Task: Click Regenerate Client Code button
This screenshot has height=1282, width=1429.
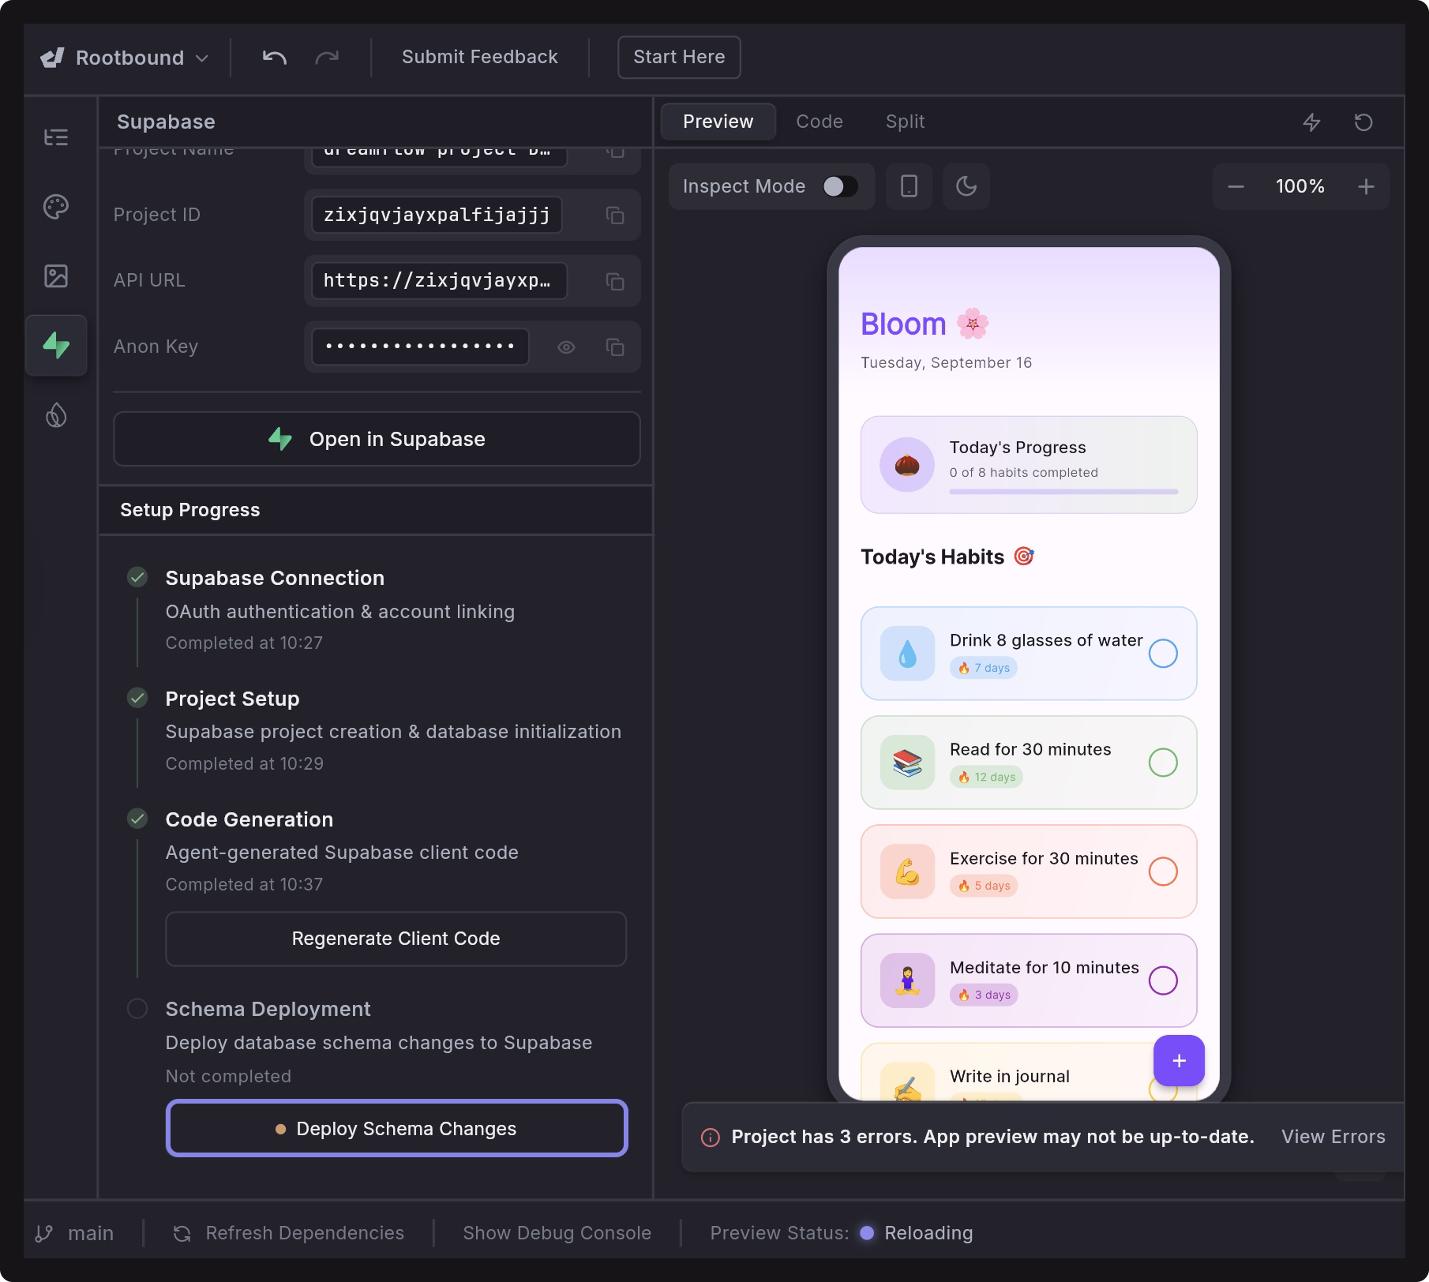Action: [396, 939]
